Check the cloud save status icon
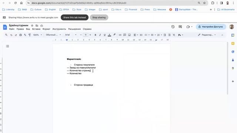237x133 pixels. [41, 25]
